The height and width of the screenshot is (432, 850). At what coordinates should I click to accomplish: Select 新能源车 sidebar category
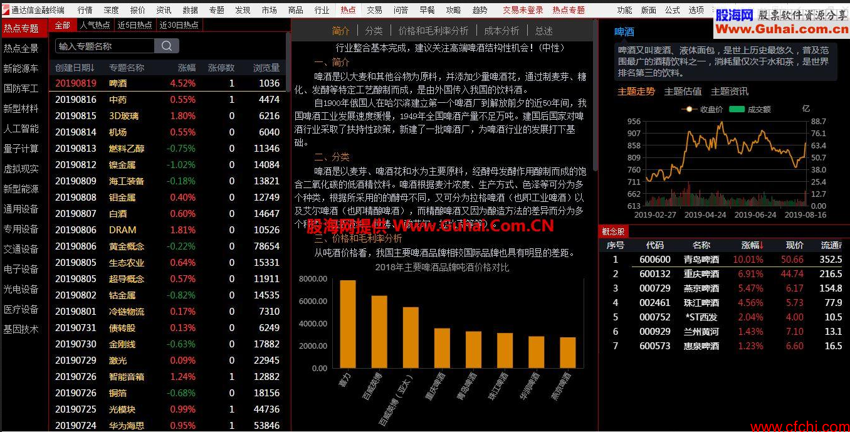click(x=21, y=68)
